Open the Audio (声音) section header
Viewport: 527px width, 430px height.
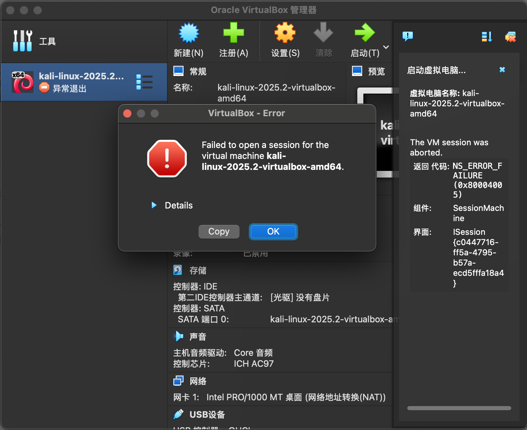198,337
